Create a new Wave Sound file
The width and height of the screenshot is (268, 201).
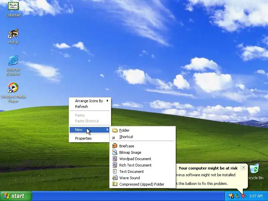point(143,178)
